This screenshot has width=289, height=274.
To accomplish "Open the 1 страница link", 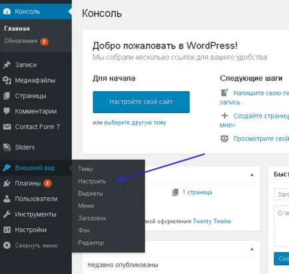I will (x=197, y=192).
